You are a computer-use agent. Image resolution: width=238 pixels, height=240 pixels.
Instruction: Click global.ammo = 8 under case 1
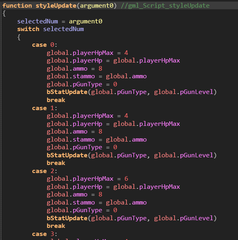(74, 131)
